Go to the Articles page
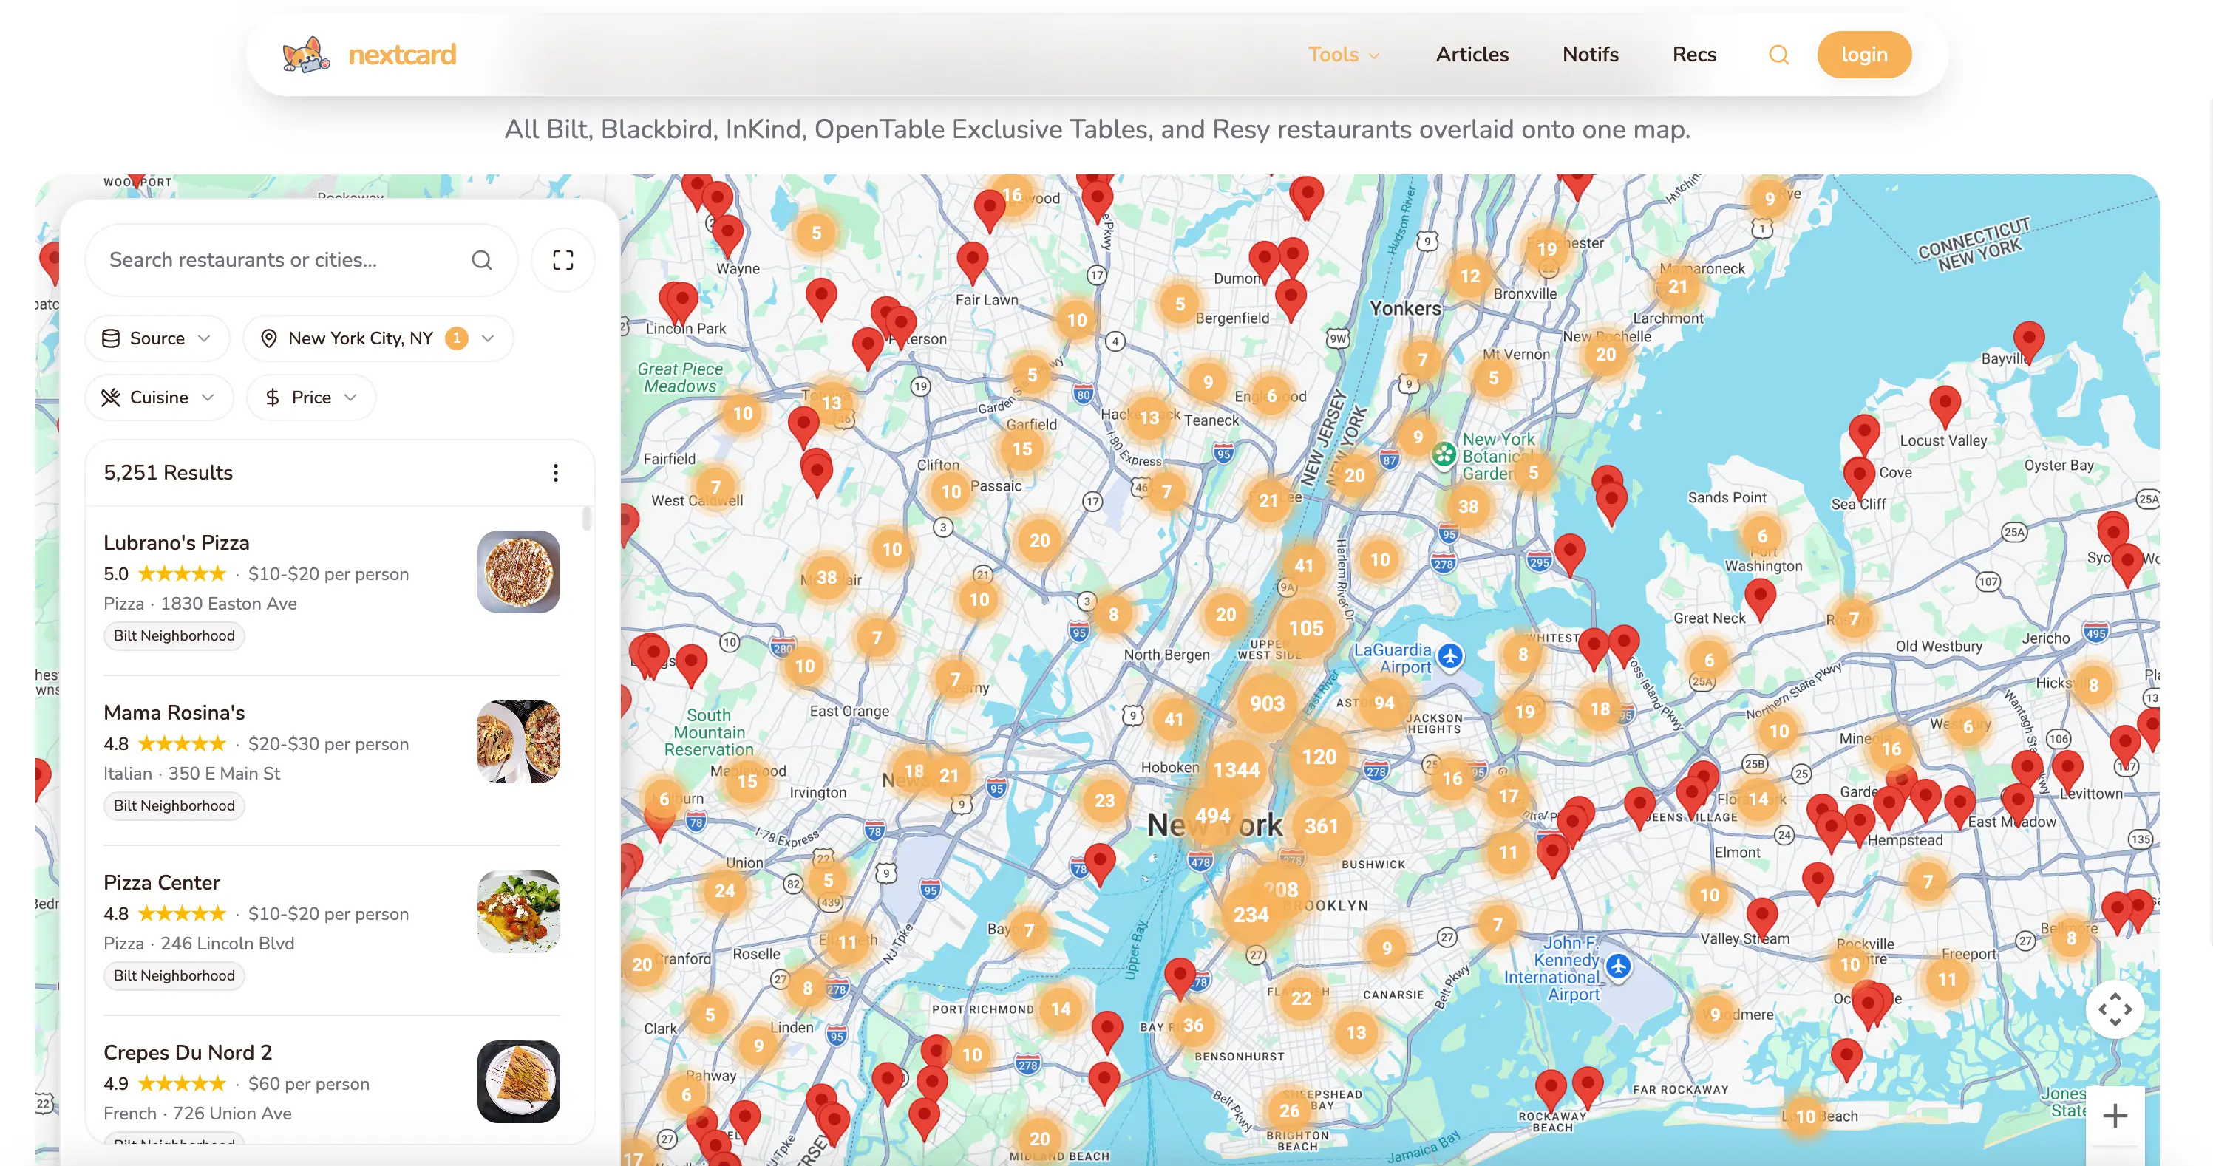2213x1166 pixels. [1472, 55]
